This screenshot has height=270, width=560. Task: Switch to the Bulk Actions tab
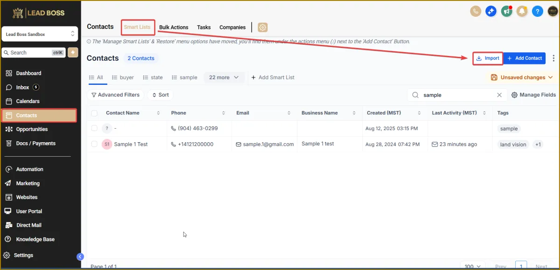(174, 28)
